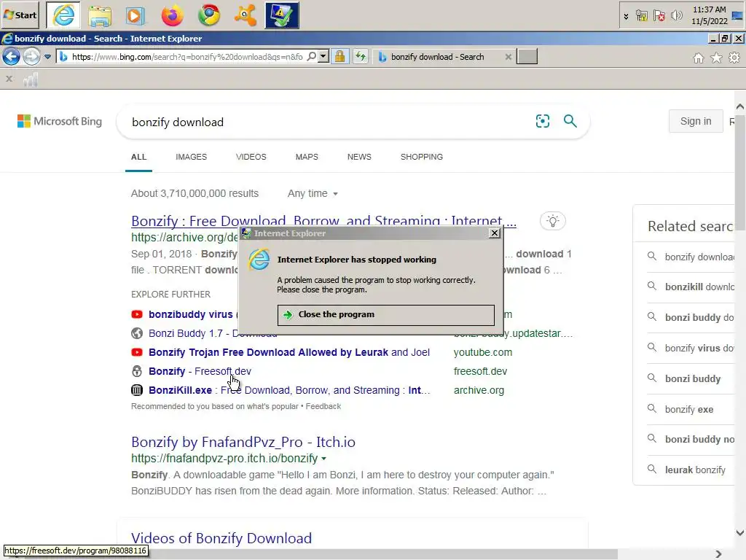Switch to the IMAGES tab

192,157
